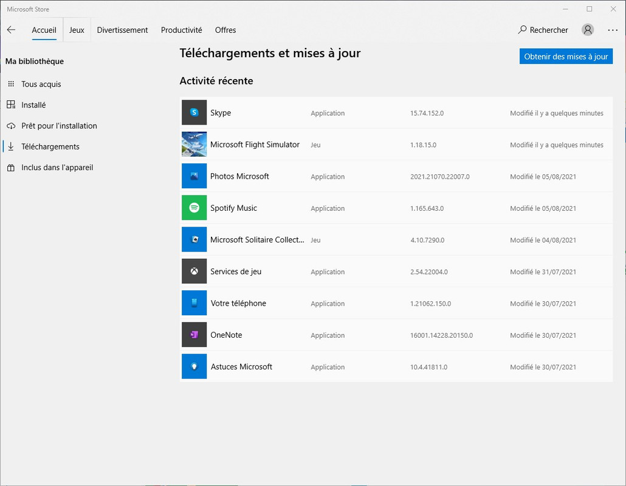The image size is (626, 486).
Task: Click Astuces version 10.4.41811.0
Action: (428, 367)
